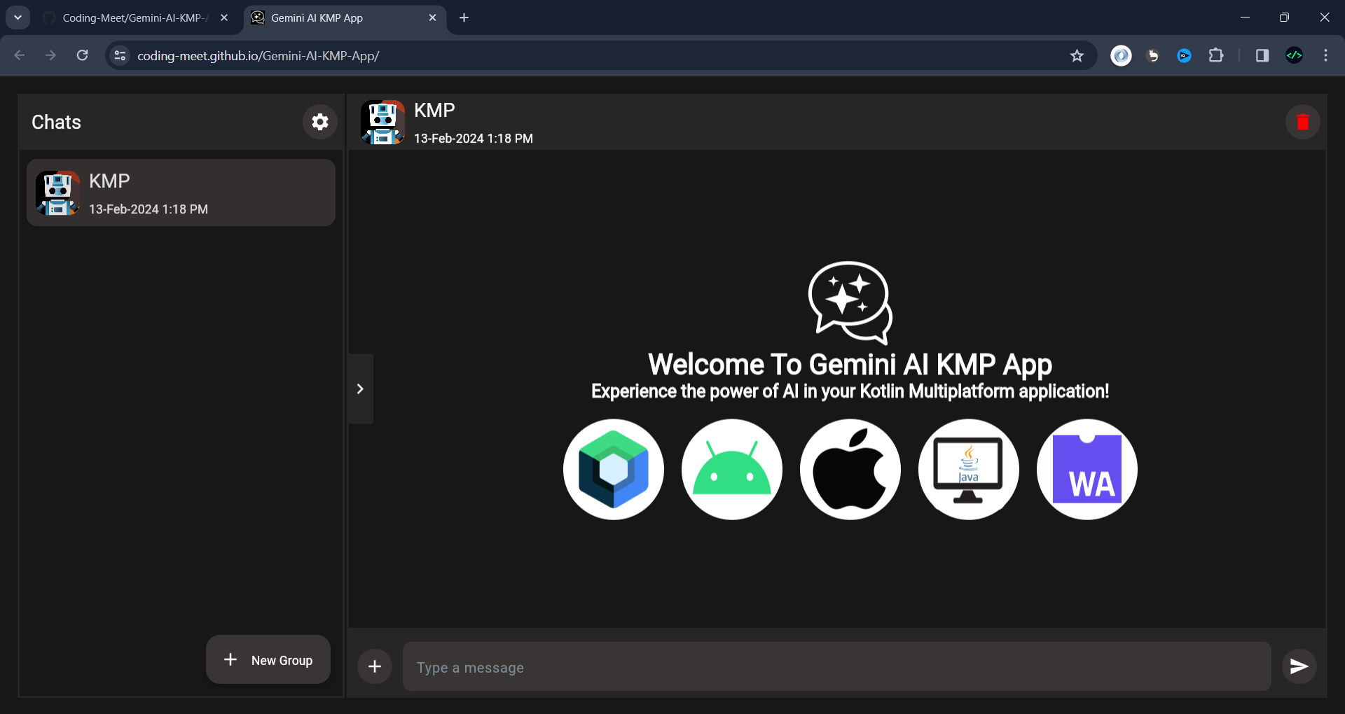
Task: Switch to Coding-Meet/Gemini-AI-KMP browser tab
Action: click(x=135, y=18)
